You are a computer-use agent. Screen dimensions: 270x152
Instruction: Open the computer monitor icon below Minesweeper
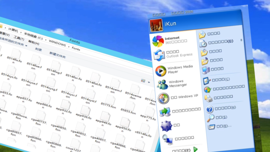167,140
